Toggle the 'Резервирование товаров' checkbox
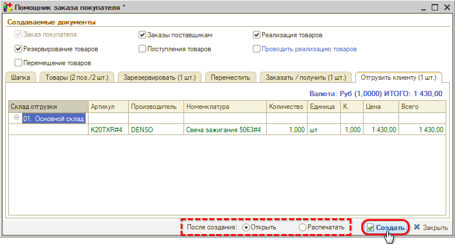The image size is (455, 244). (18, 49)
